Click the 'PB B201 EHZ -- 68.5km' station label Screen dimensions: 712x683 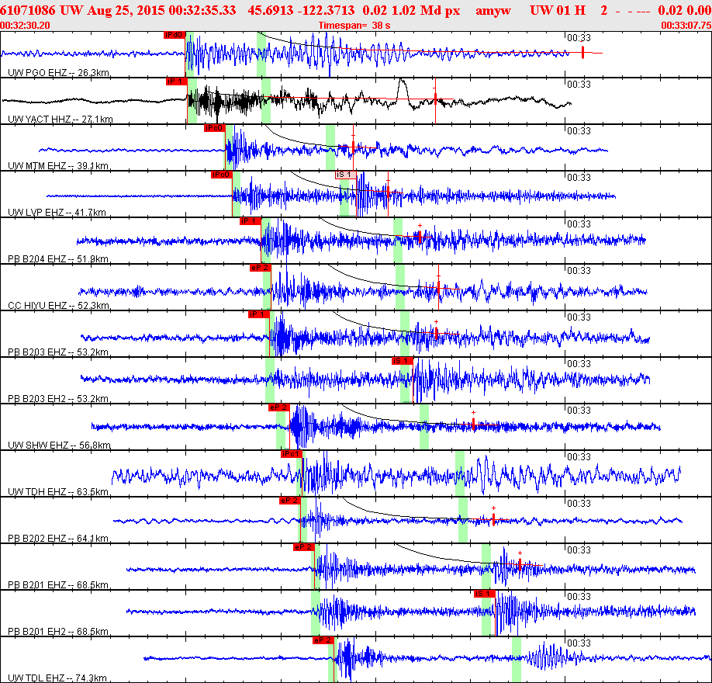pos(58,585)
